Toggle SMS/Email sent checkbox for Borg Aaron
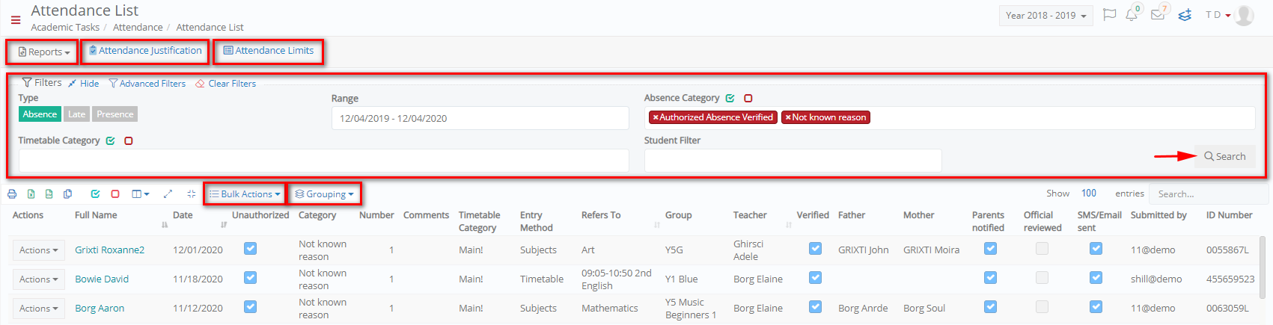 [x=1096, y=306]
